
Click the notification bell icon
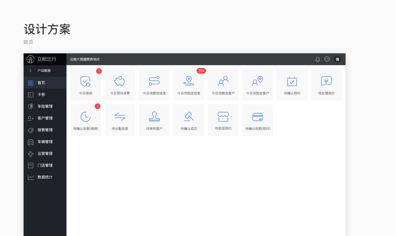click(318, 59)
